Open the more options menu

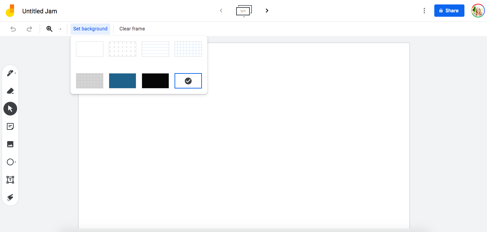424,11
